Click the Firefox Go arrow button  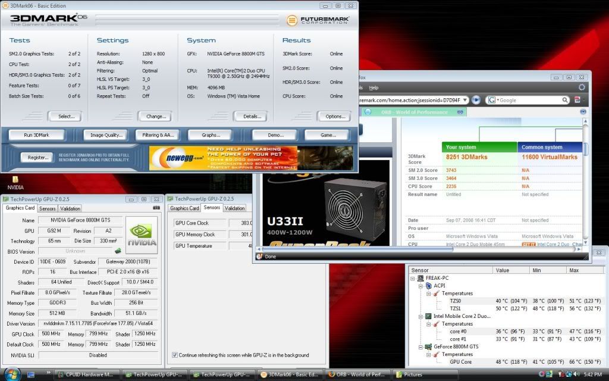click(476, 100)
